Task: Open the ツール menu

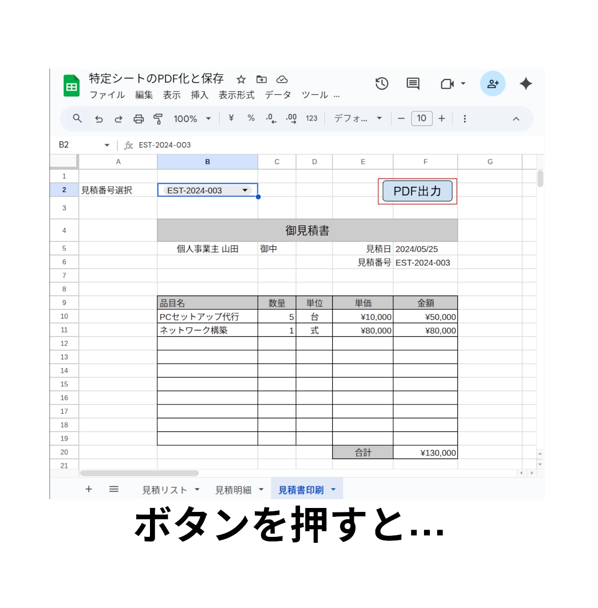Action: [315, 95]
